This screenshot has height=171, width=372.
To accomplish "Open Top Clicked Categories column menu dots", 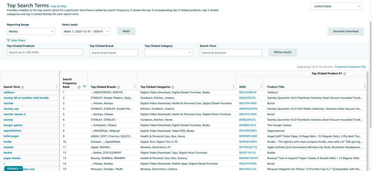I will coord(233,87).
